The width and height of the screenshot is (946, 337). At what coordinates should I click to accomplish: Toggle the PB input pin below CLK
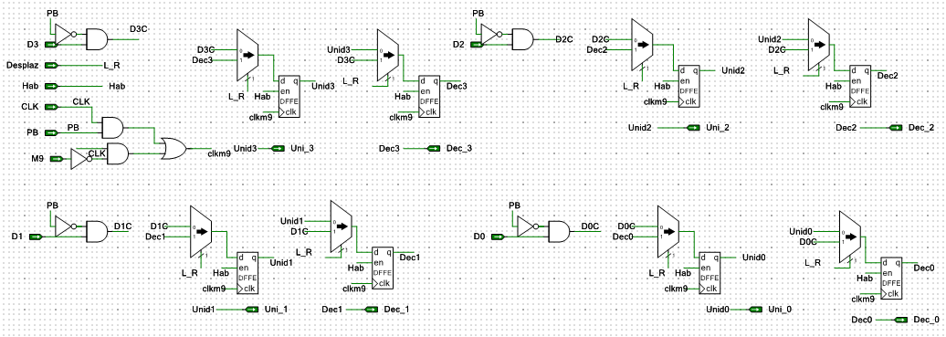coord(52,132)
